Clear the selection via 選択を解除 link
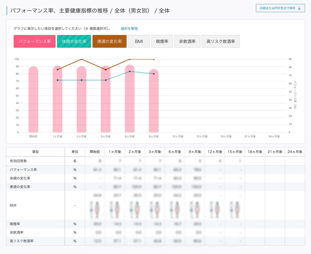Screen dimensions: 311x254 pos(129,28)
